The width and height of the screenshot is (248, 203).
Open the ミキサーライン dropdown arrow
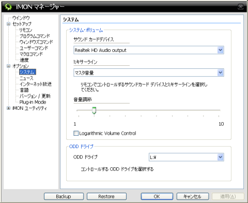220,72
